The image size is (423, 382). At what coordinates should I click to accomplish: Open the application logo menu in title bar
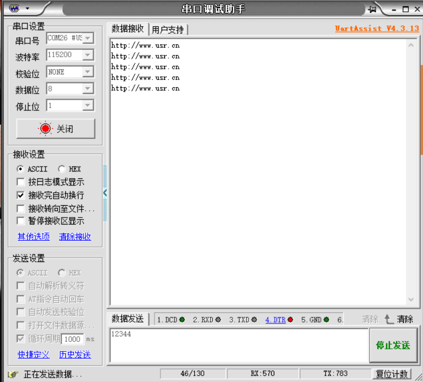(14, 9)
